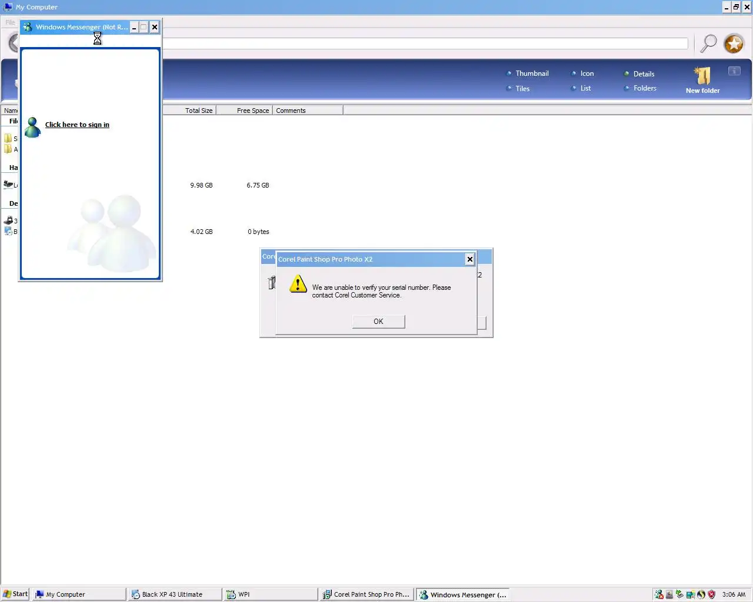Click the red security shield tray icon
753x602 pixels.
click(711, 594)
